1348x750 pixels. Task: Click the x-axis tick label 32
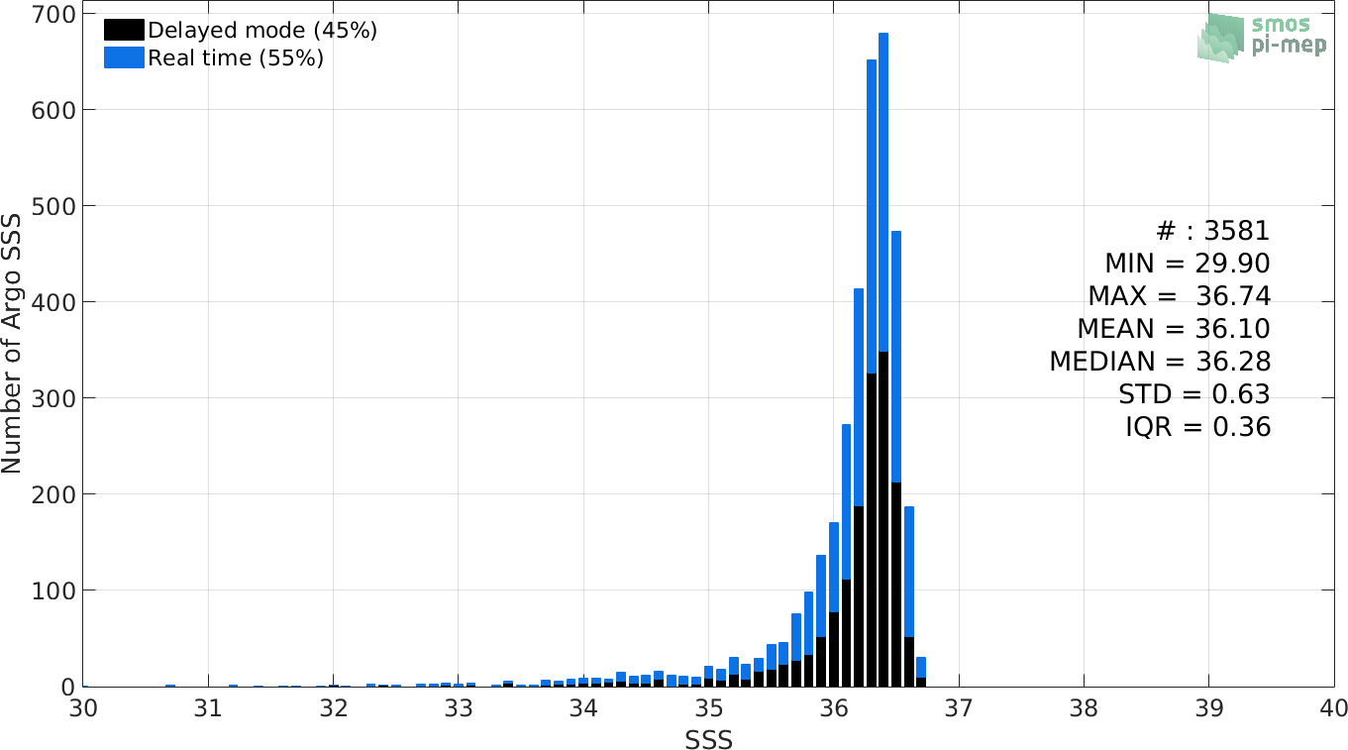[334, 709]
